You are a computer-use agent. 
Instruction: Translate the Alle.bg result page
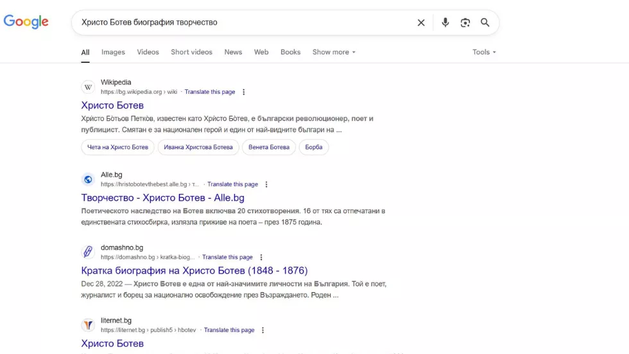coord(232,184)
